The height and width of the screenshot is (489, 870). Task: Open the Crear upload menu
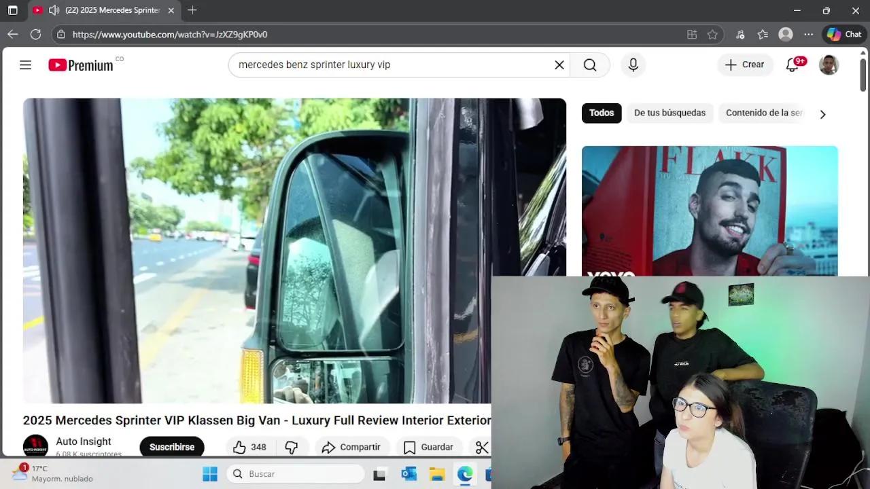click(745, 65)
